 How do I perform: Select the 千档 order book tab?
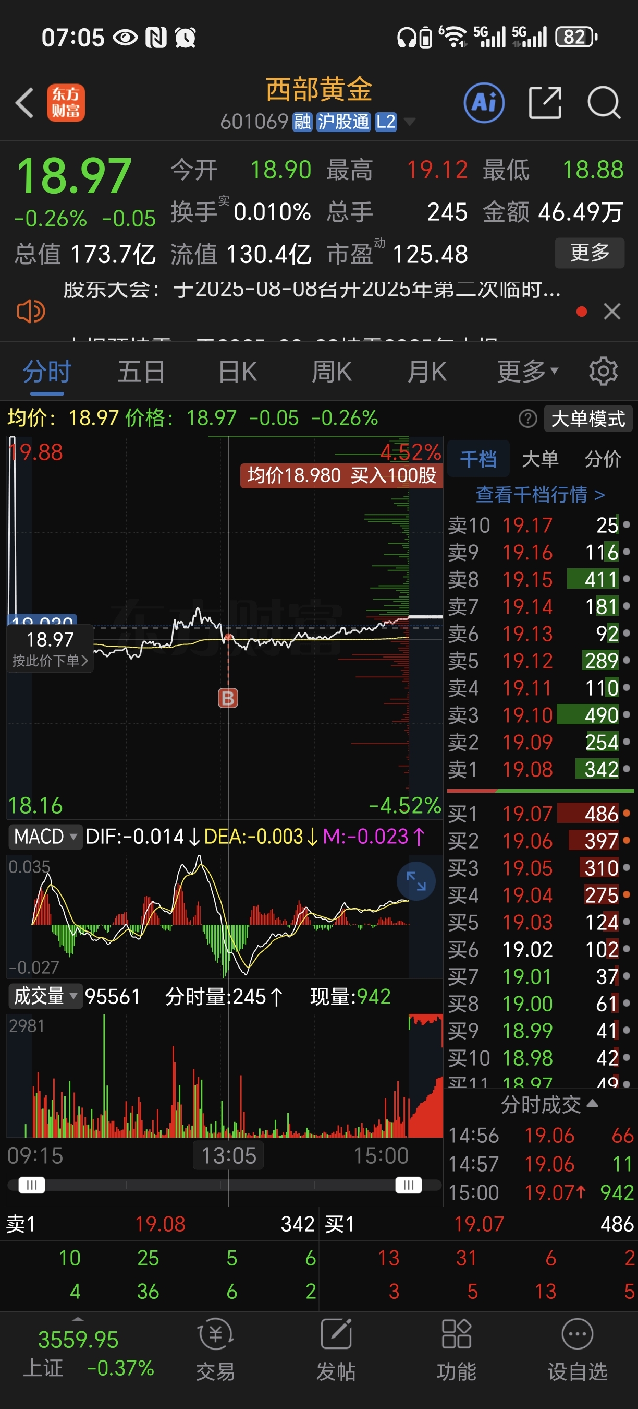click(478, 459)
